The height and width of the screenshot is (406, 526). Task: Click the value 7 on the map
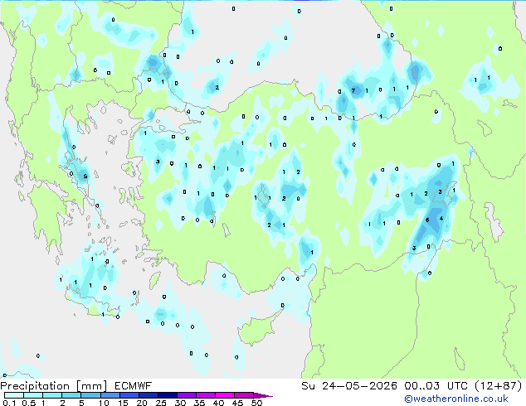[353, 90]
